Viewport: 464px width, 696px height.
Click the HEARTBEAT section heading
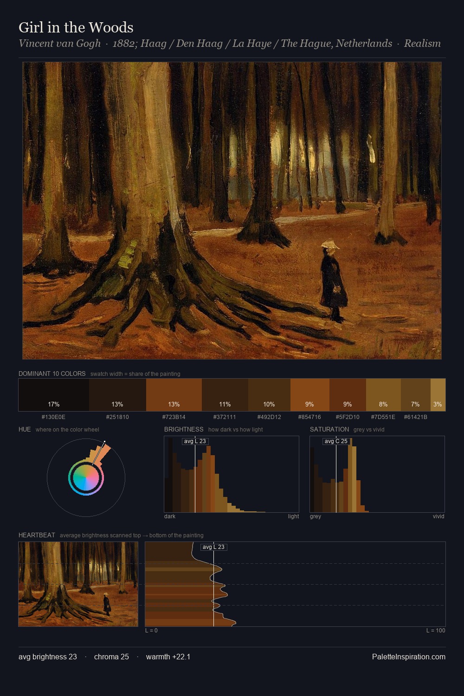point(37,535)
